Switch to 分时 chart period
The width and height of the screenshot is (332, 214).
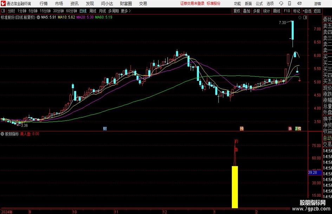pyautogui.click(x=11, y=11)
